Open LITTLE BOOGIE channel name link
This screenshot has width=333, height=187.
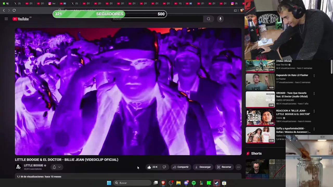click(x=34, y=165)
